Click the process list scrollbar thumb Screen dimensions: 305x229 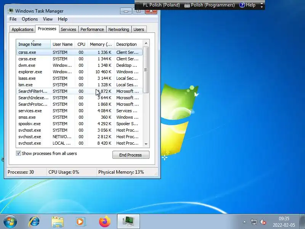pos(146,70)
